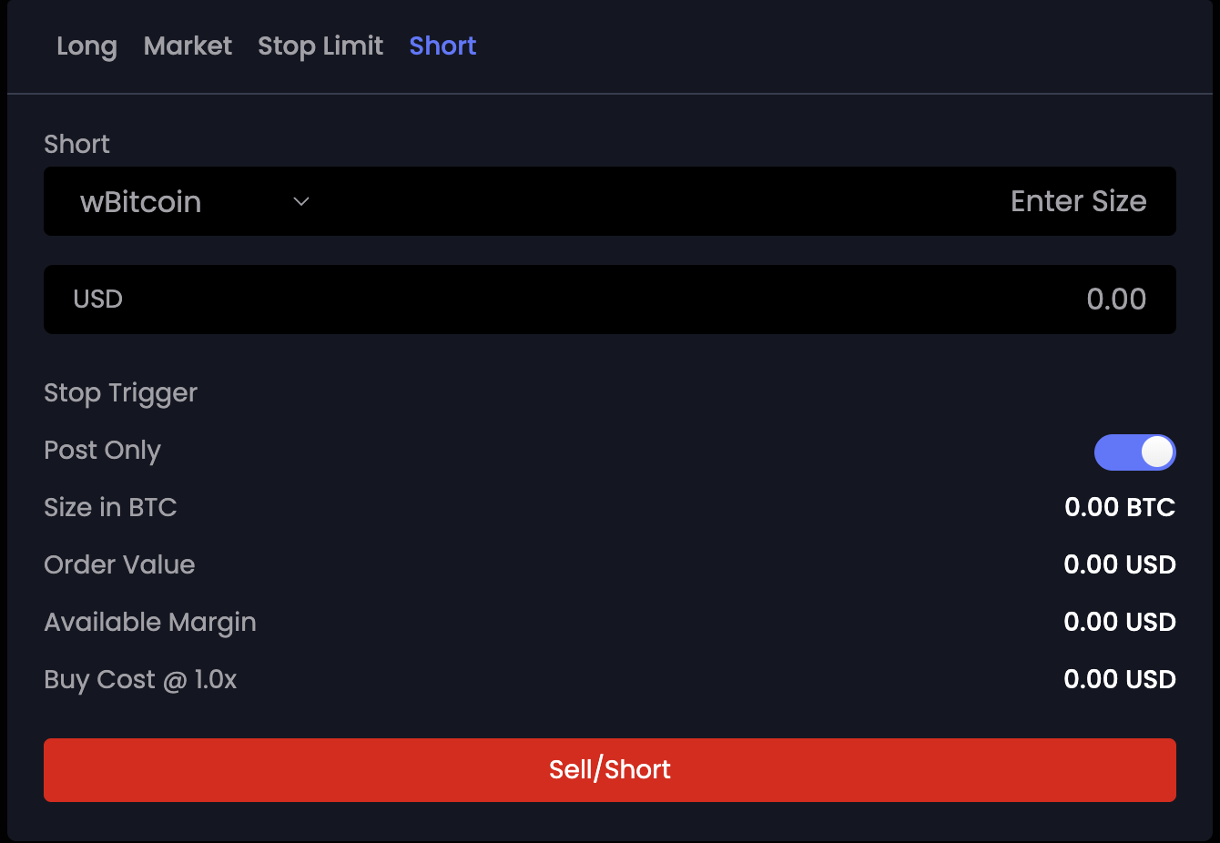Focus the Enter Size input field
This screenshot has width=1220, height=843.
pyautogui.click(x=747, y=201)
